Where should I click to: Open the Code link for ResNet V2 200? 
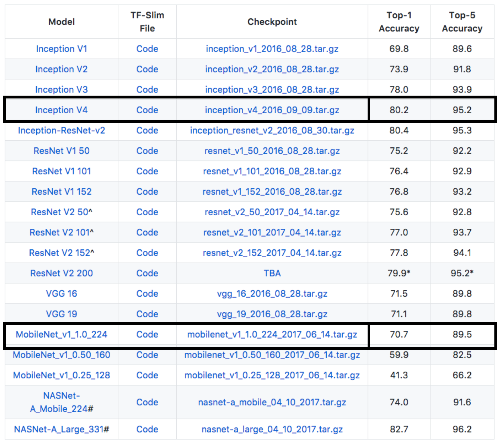click(147, 273)
